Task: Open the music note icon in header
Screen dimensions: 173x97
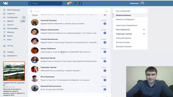Action: [75, 4]
